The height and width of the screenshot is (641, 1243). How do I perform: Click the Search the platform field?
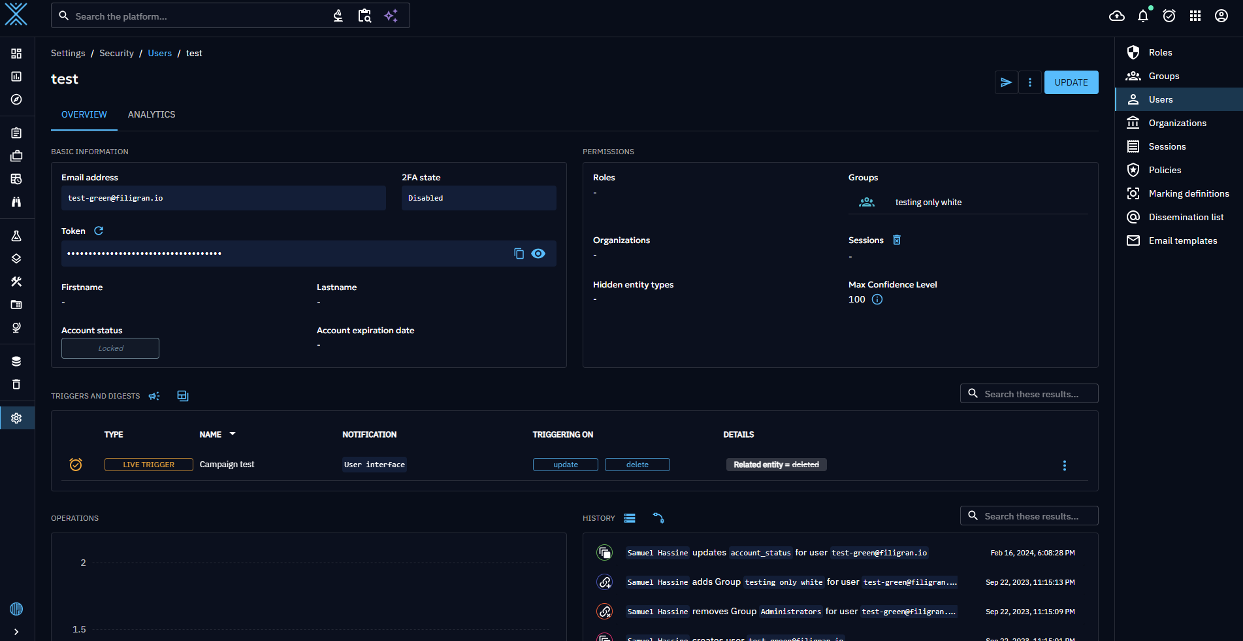(196, 16)
